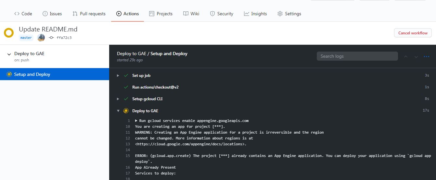The height and width of the screenshot is (180, 436).
Task: Focus the Search logs field
Action: pos(357,56)
